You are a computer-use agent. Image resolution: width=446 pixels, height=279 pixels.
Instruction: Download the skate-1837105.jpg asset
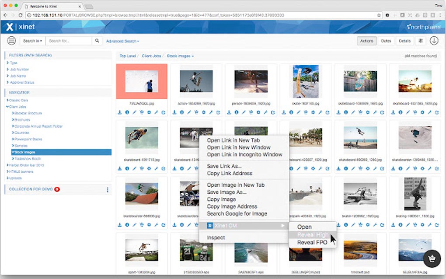[x=284, y=112]
